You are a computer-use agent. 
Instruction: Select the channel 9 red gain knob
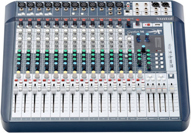(93, 22)
